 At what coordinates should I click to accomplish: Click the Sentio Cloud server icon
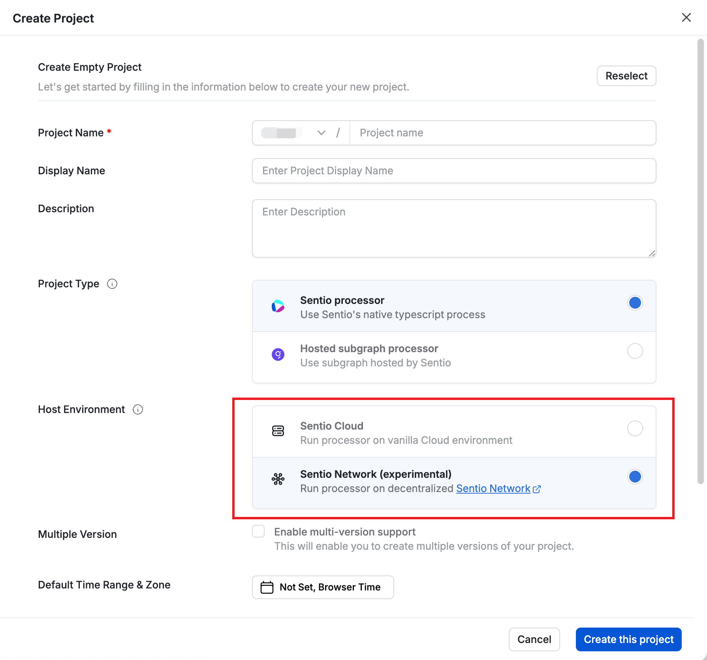(x=278, y=431)
